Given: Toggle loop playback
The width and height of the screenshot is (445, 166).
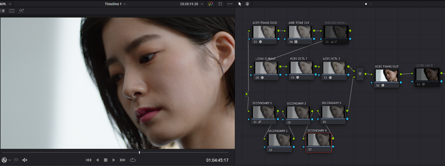Looking at the screenshot, I should 132,160.
